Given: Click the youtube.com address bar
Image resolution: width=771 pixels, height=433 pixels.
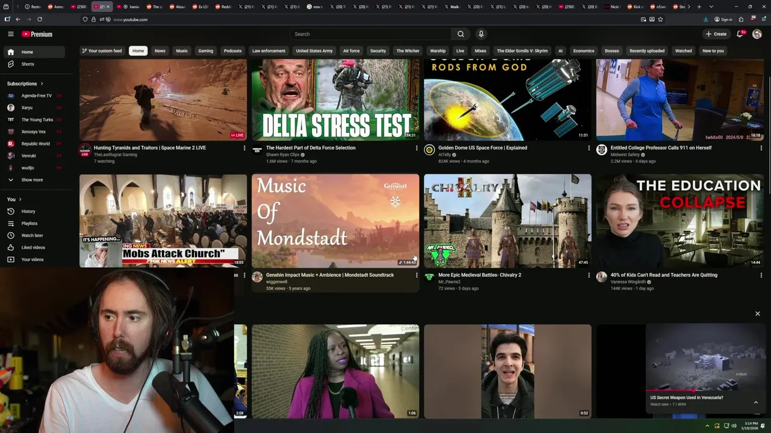Looking at the screenshot, I should coord(373,19).
